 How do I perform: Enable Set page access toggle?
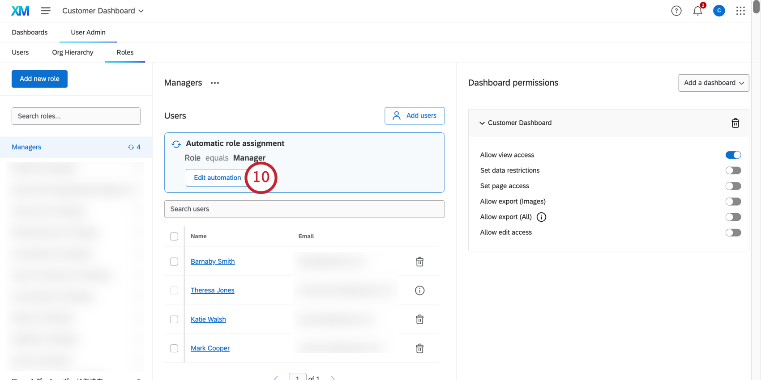733,186
